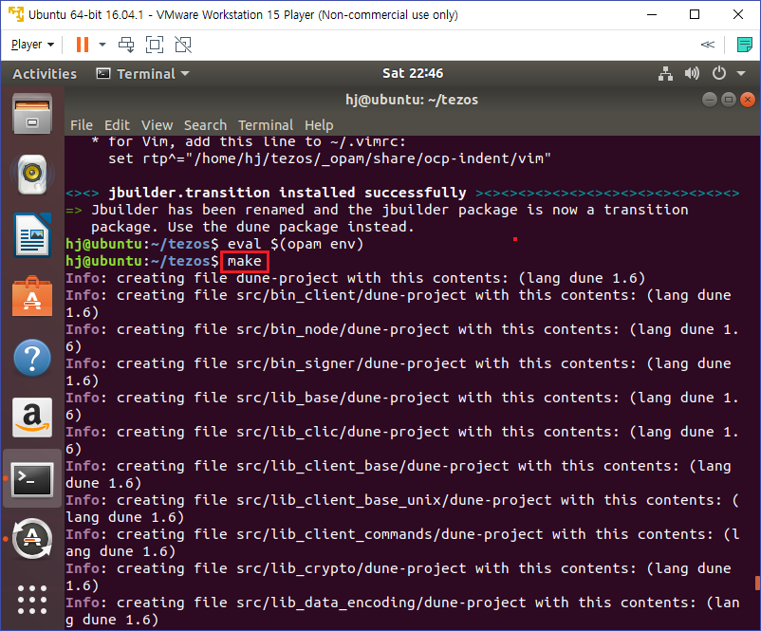Open the Files manager from the dock
The height and width of the screenshot is (631, 761).
point(32,114)
